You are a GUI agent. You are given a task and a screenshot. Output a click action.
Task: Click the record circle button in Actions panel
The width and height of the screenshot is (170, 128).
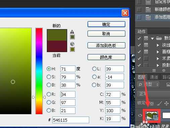(164, 70)
